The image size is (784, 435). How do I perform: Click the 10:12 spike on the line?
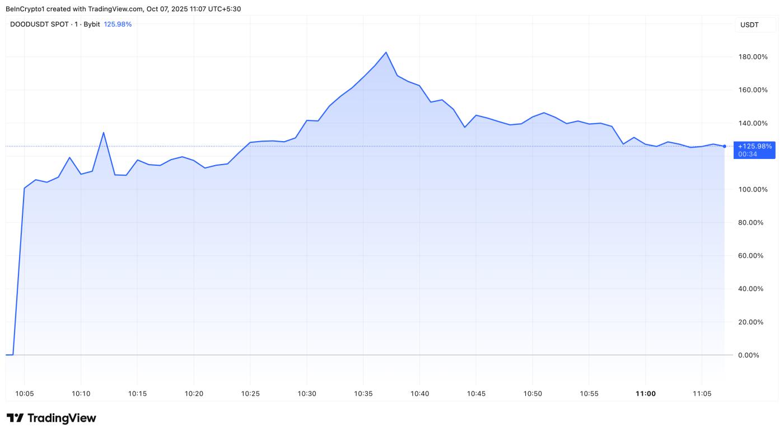point(103,133)
